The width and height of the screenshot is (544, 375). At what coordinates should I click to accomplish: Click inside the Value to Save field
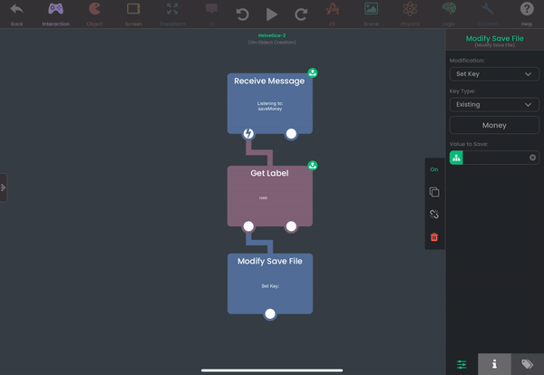[x=495, y=158]
